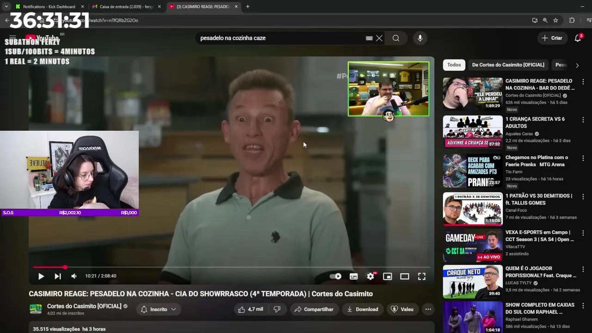Click the YouTube logo

click(42, 38)
